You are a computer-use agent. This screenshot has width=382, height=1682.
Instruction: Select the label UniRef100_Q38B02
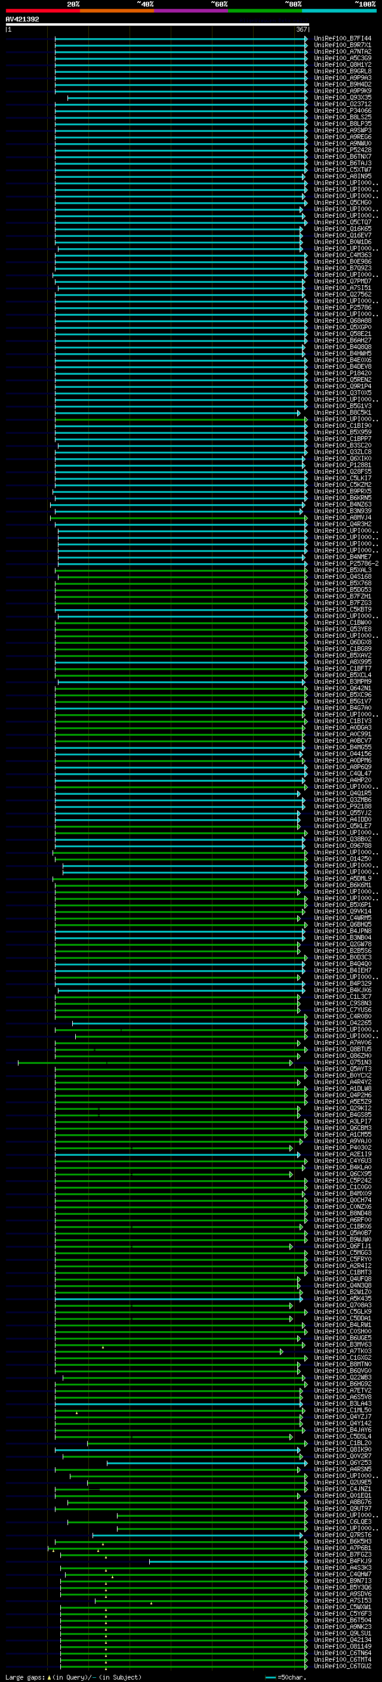point(343,839)
